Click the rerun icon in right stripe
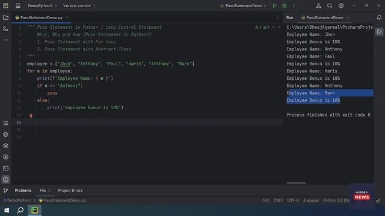Viewport: 385px width, 216px height. click(380, 32)
